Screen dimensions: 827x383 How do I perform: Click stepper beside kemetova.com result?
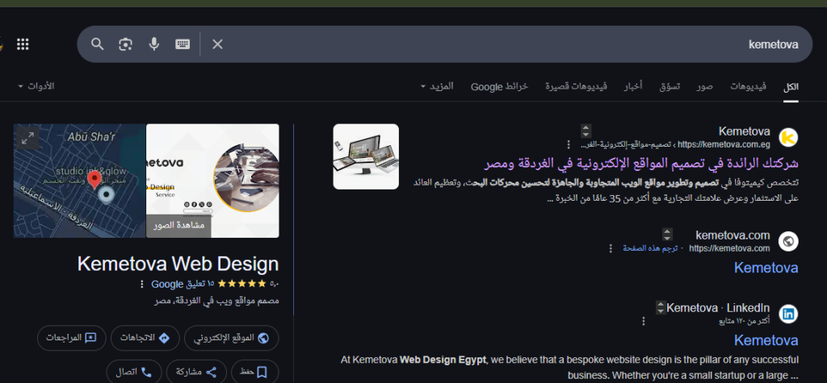click(x=667, y=235)
